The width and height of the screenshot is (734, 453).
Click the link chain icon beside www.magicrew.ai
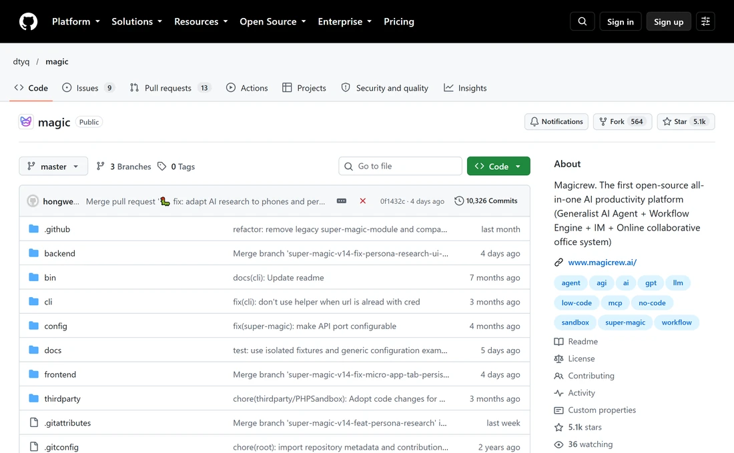pyautogui.click(x=559, y=262)
